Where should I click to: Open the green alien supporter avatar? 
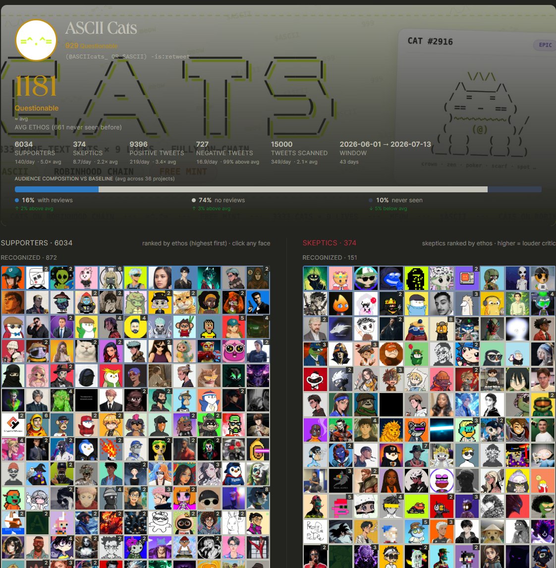(62, 278)
